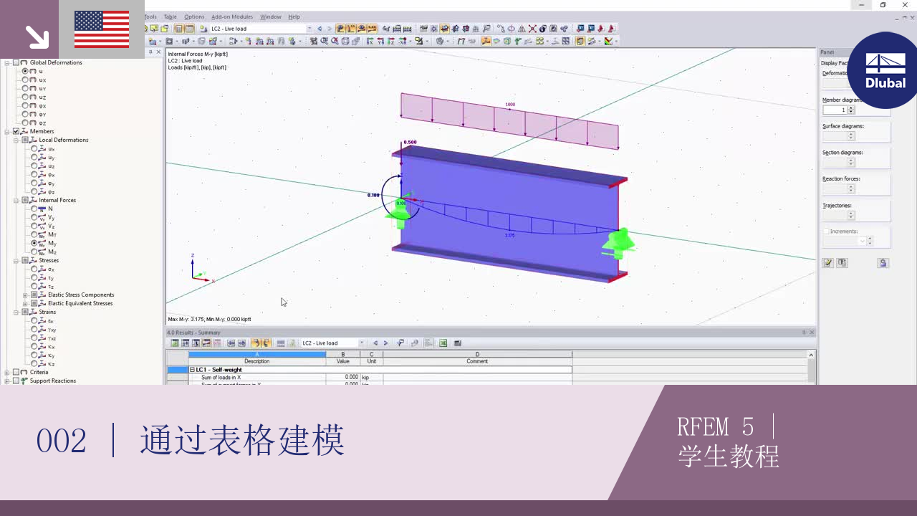Collapse the Internal Forces tree node
Image resolution: width=917 pixels, height=516 pixels.
(x=16, y=200)
